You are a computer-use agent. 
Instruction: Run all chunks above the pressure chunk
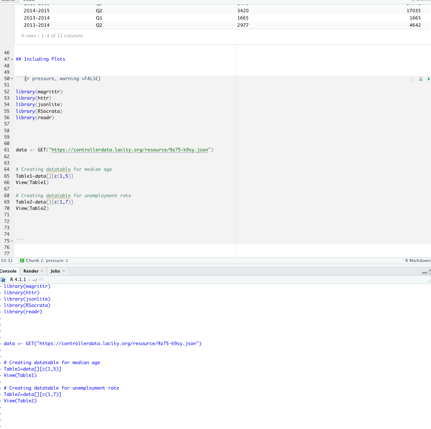(x=420, y=79)
